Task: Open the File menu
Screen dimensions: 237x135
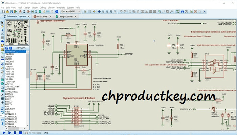Action: click(3, 7)
